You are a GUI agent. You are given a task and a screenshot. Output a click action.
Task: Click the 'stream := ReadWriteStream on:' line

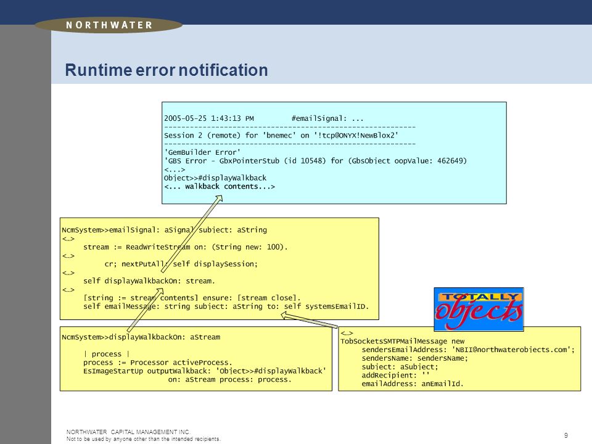pos(186,247)
